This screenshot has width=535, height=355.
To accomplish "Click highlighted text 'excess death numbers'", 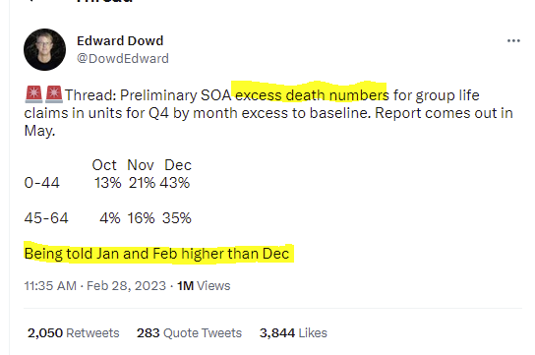I will (x=312, y=95).
